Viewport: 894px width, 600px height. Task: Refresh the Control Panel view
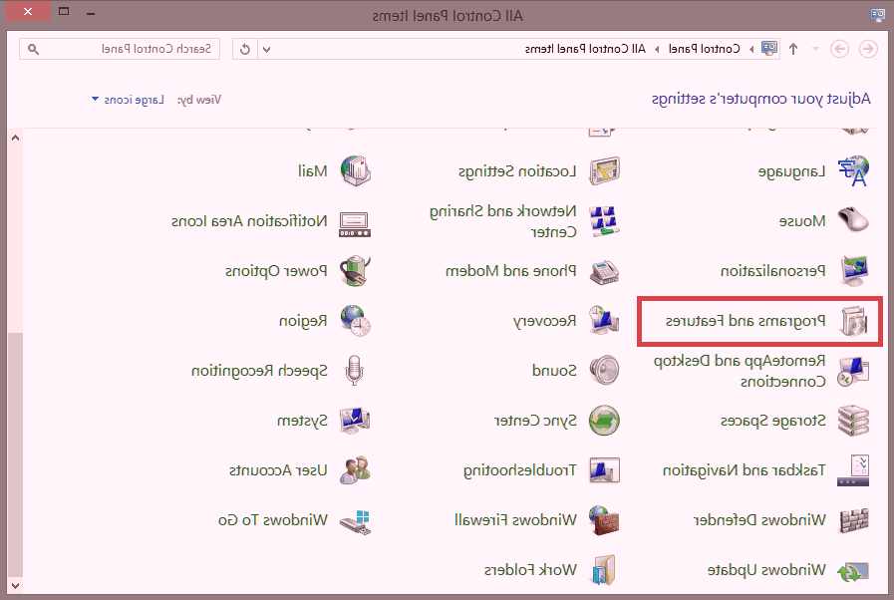coord(245,49)
